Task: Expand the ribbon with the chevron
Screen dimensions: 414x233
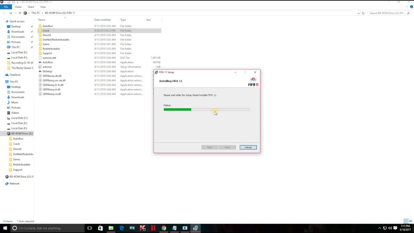Action: point(407,7)
